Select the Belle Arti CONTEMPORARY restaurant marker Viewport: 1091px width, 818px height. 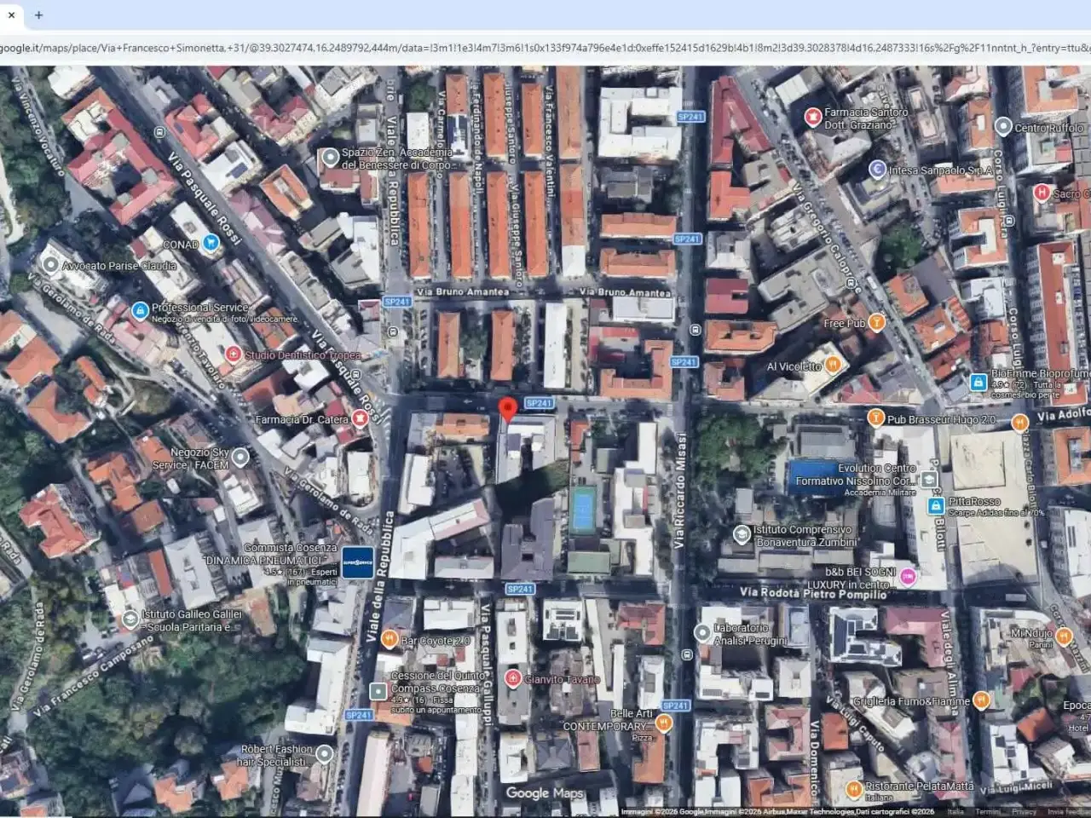663,723
